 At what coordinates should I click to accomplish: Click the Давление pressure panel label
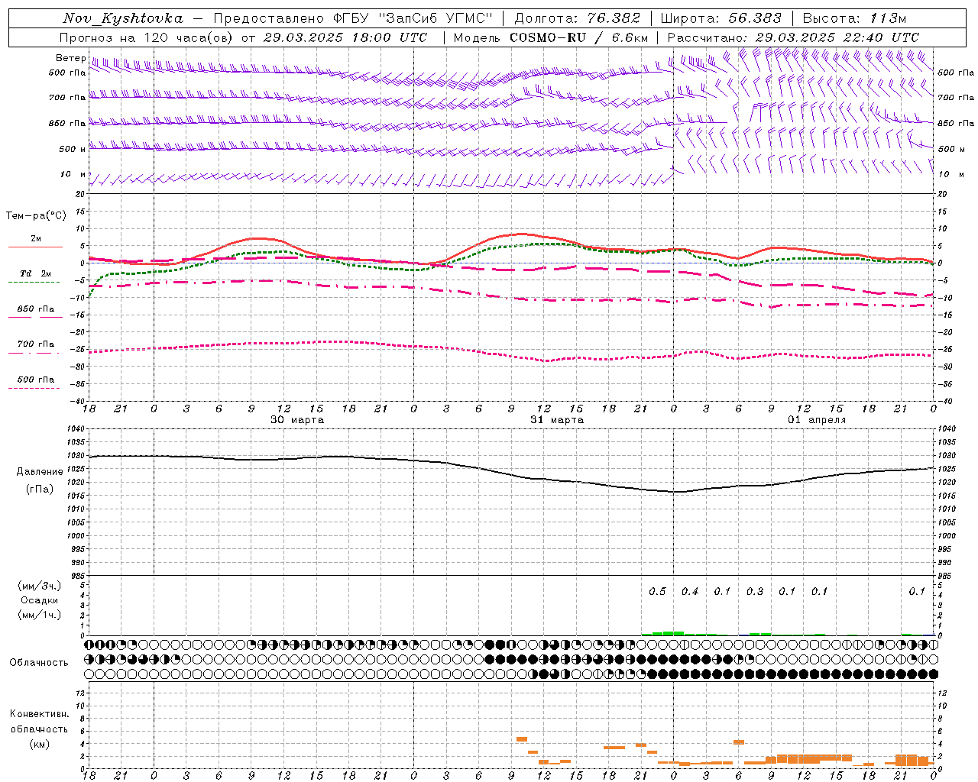click(x=40, y=471)
